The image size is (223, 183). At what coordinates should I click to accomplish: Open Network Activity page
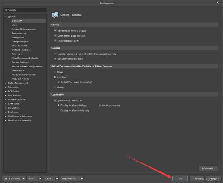[21, 79]
